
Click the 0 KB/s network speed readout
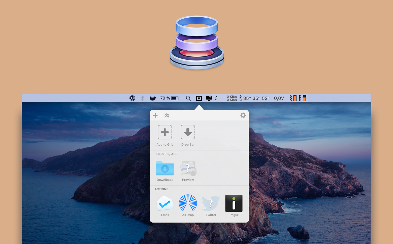point(232,98)
